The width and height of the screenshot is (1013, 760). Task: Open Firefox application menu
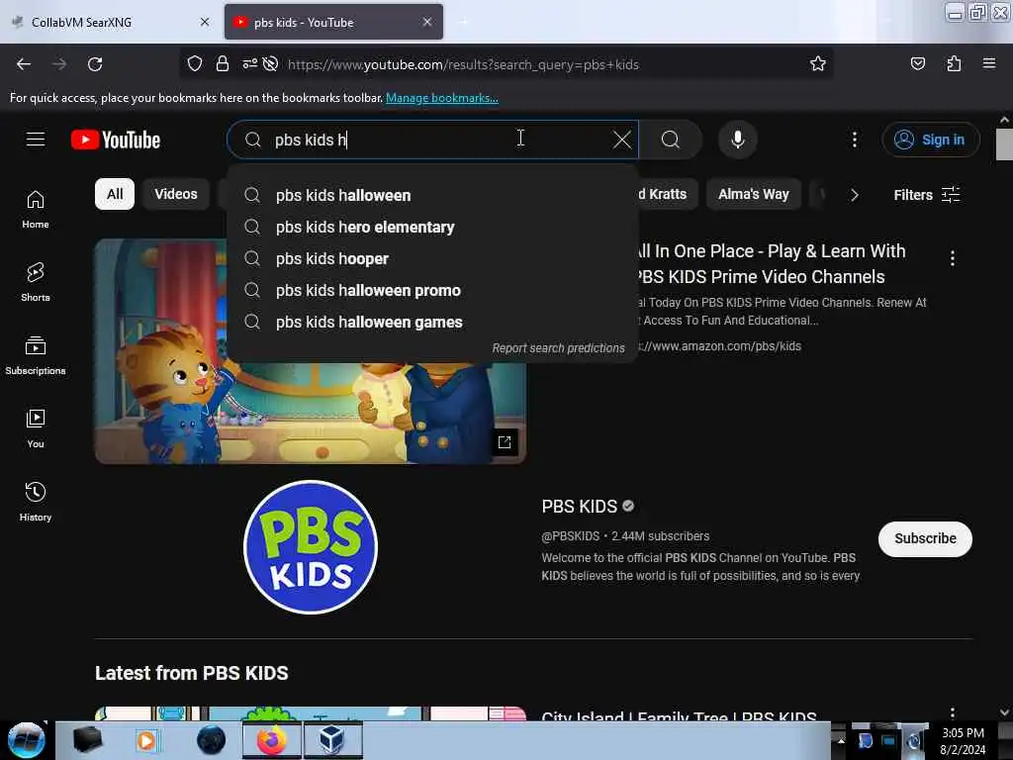(988, 64)
